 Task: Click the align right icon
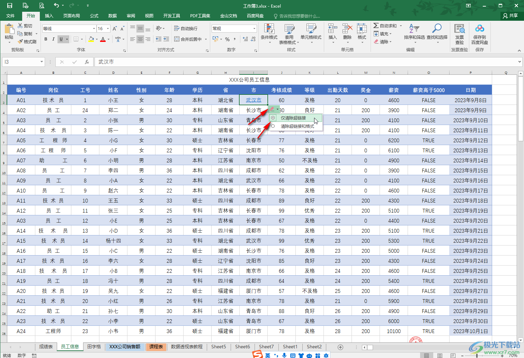pyautogui.click(x=148, y=39)
